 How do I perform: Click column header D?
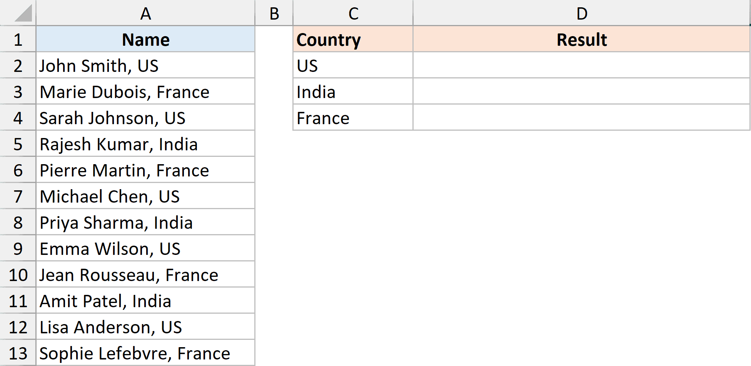pyautogui.click(x=581, y=13)
